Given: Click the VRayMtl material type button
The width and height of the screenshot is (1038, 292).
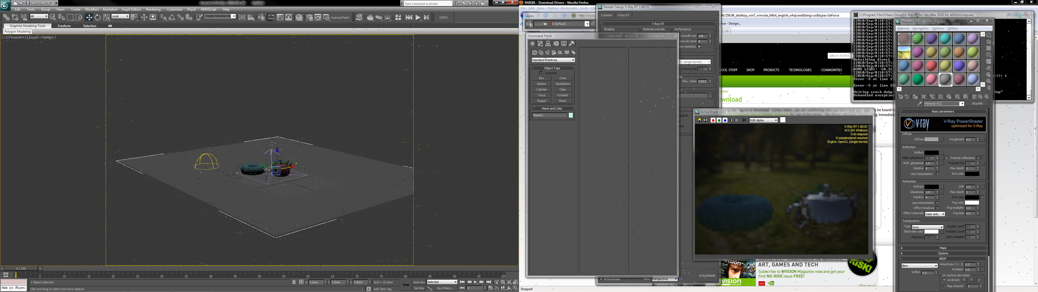Looking at the screenshot, I should [x=977, y=104].
